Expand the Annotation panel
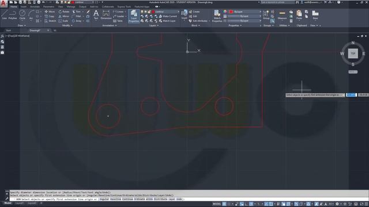Image resolution: width=369 pixels, height=207 pixels. click(x=110, y=25)
